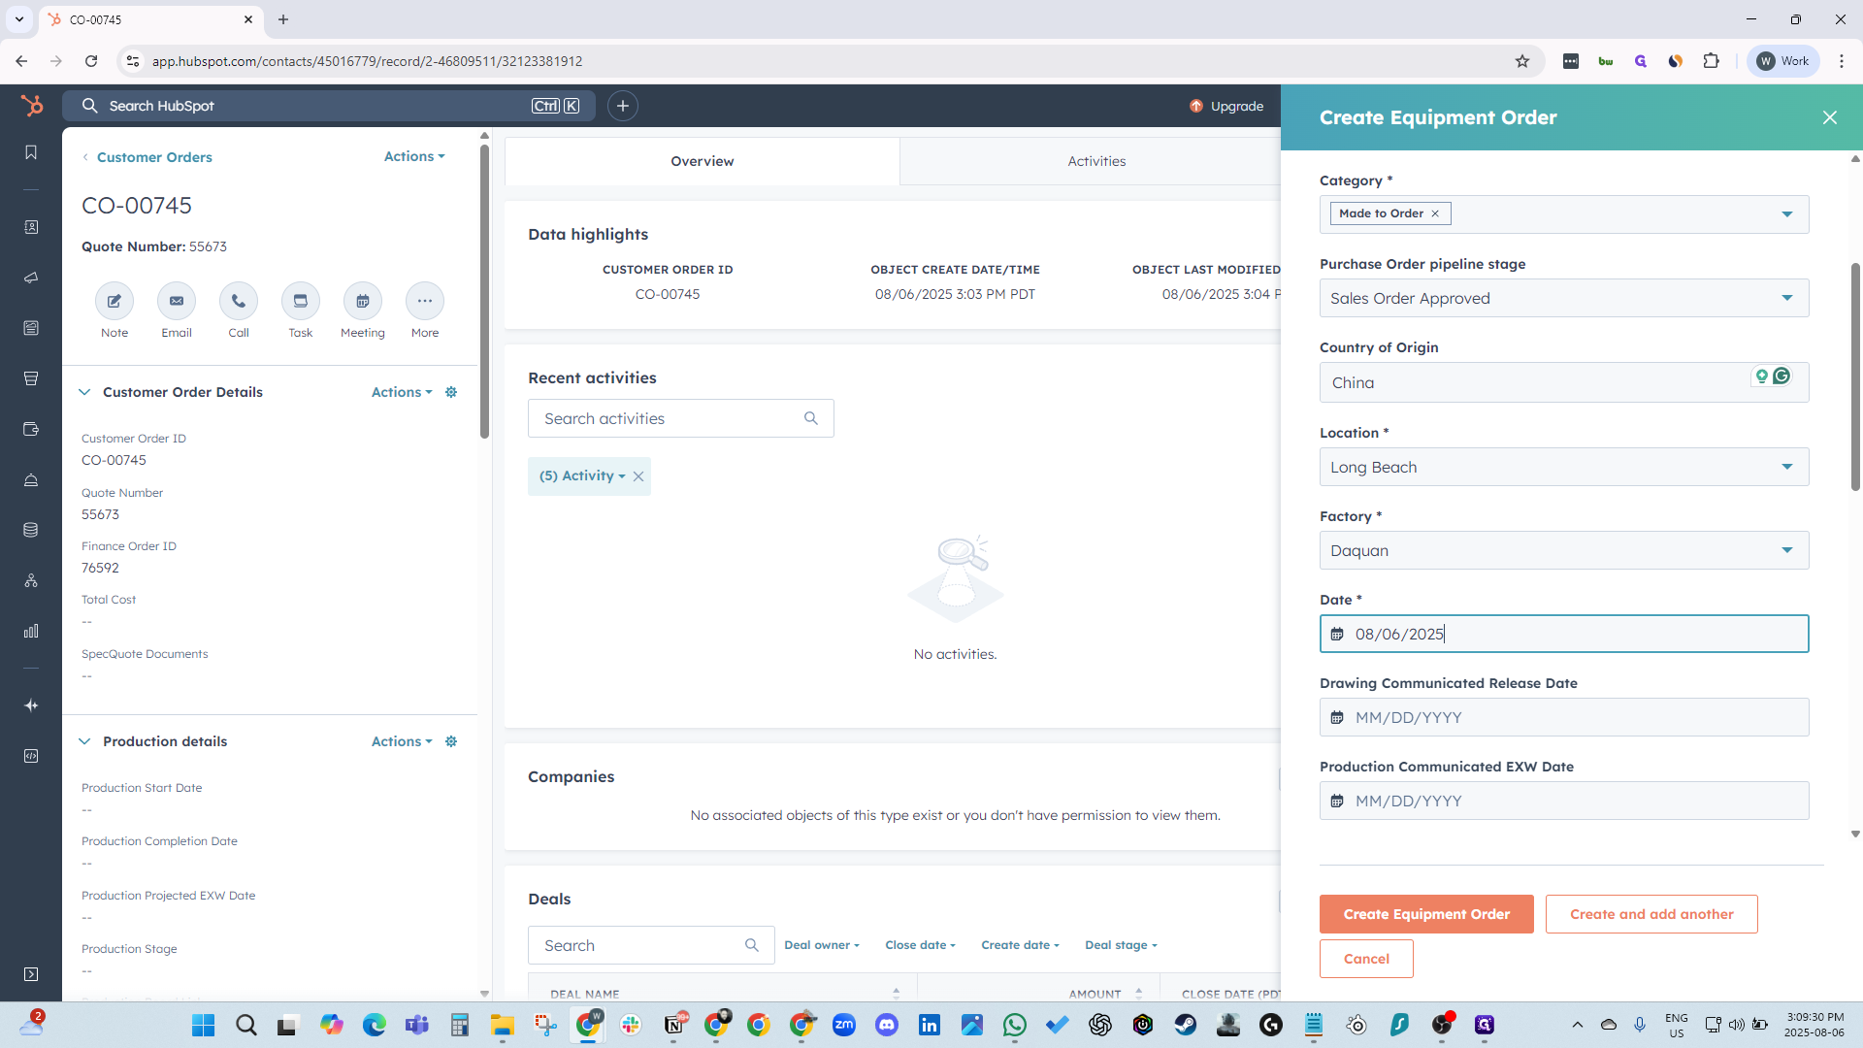Open the More actions ellipsis icon
The image size is (1863, 1048).
pos(425,301)
